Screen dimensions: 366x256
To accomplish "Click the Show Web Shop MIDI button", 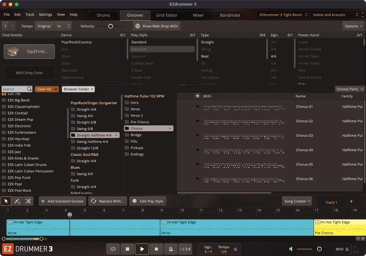I will click(157, 26).
